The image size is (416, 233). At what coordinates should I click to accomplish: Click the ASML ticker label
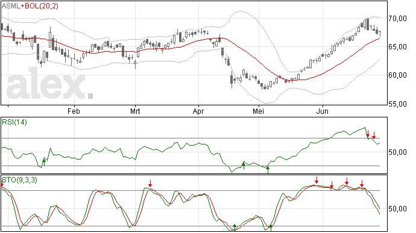pyautogui.click(x=11, y=6)
